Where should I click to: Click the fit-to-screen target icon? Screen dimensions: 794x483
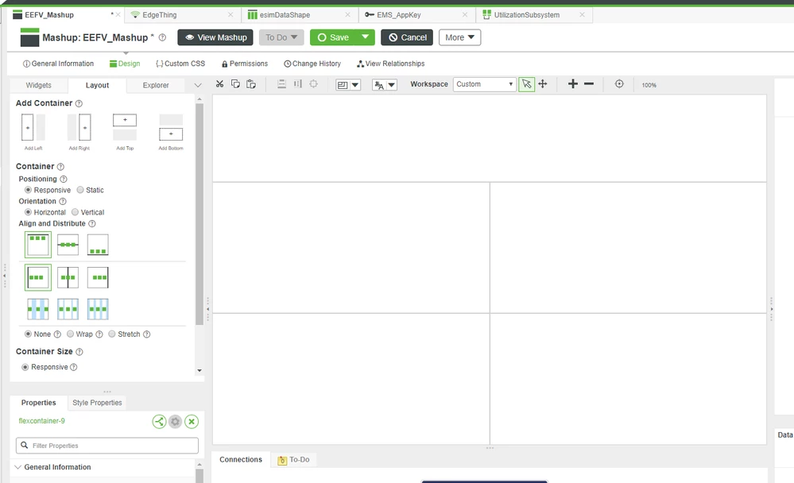tap(619, 84)
